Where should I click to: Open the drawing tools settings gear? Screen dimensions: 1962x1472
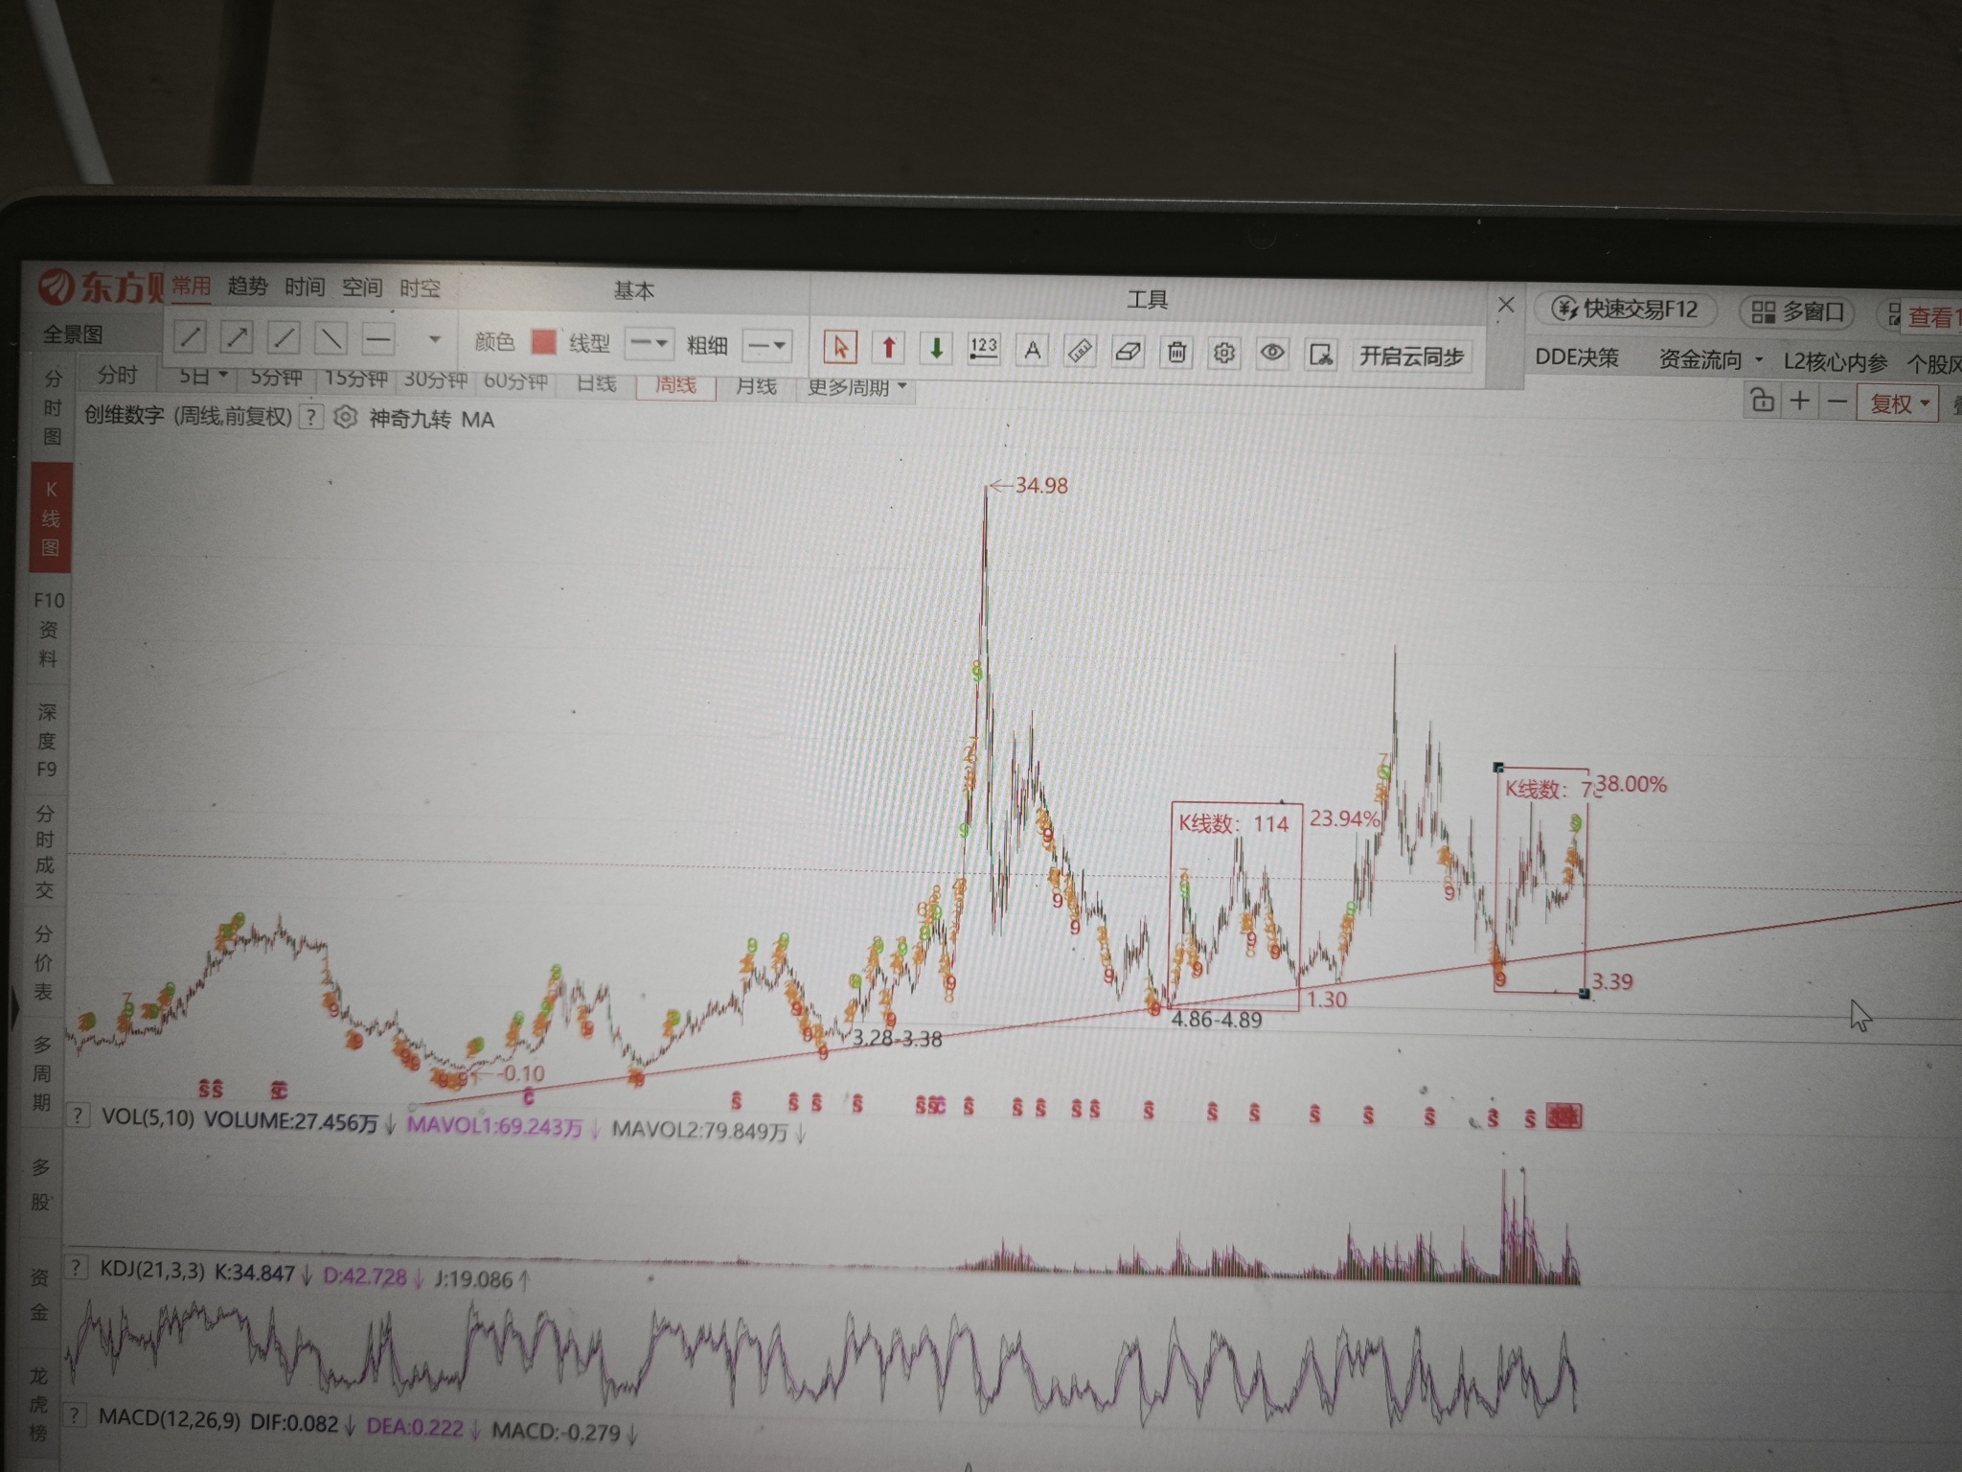point(1223,354)
